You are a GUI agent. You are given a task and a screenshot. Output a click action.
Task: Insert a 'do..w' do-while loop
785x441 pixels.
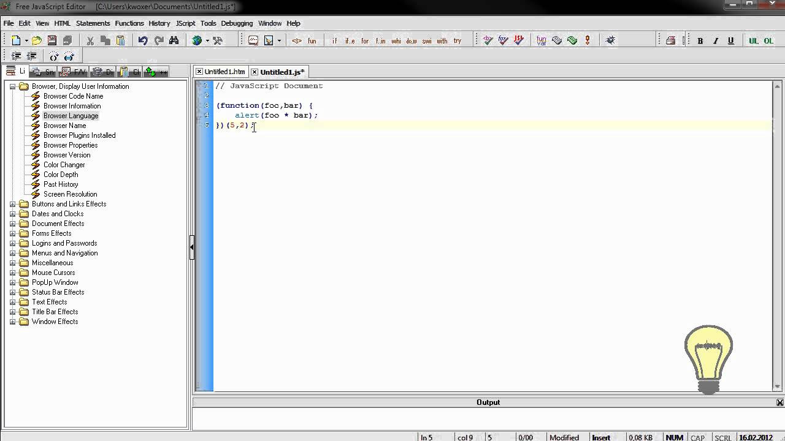click(412, 41)
